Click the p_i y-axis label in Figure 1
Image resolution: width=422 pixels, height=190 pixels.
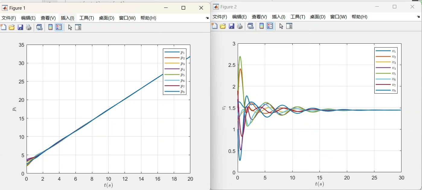14,109
